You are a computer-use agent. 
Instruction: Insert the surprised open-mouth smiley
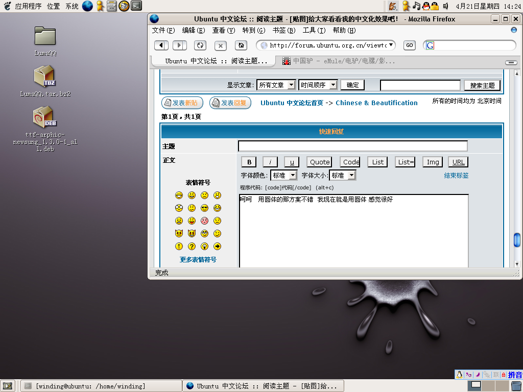click(x=217, y=195)
